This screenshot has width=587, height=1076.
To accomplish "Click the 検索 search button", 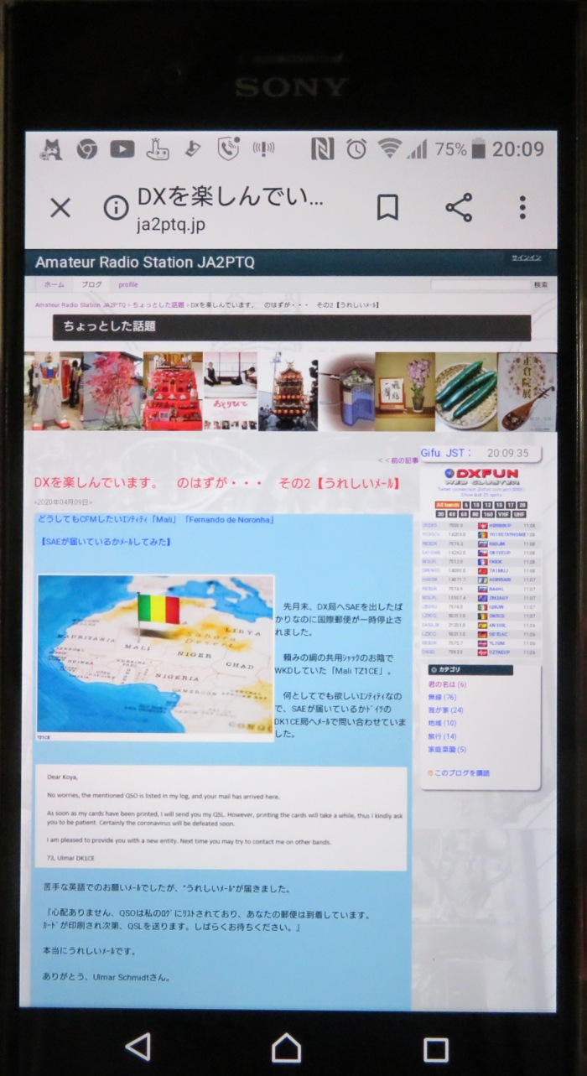I will pos(540,284).
